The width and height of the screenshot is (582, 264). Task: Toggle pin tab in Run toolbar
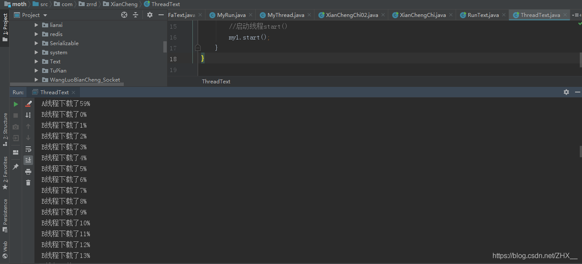(x=16, y=167)
